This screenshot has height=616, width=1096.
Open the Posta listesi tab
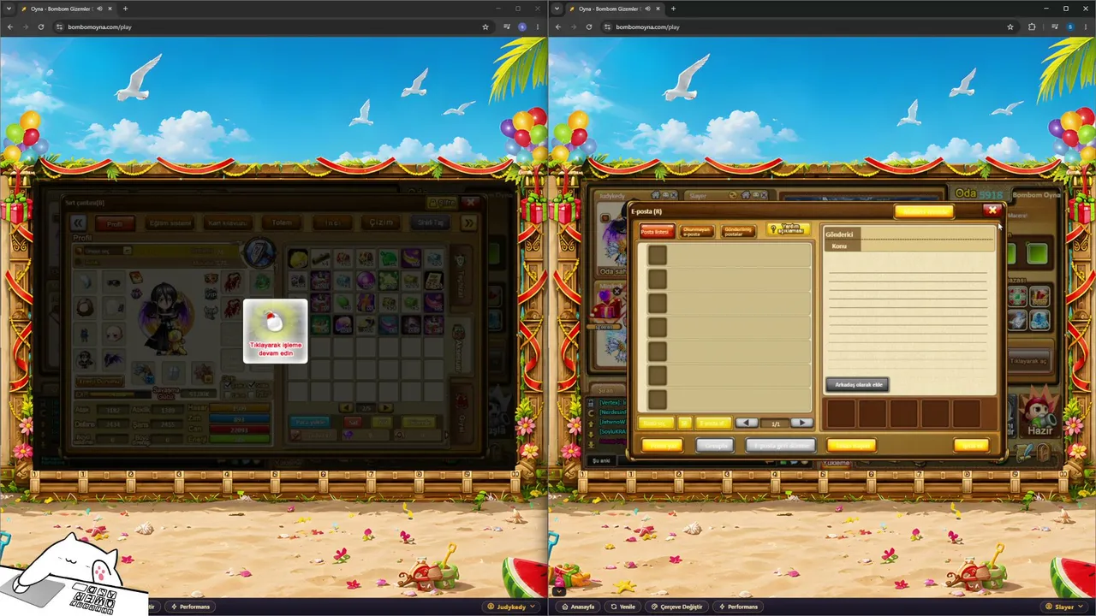click(655, 232)
